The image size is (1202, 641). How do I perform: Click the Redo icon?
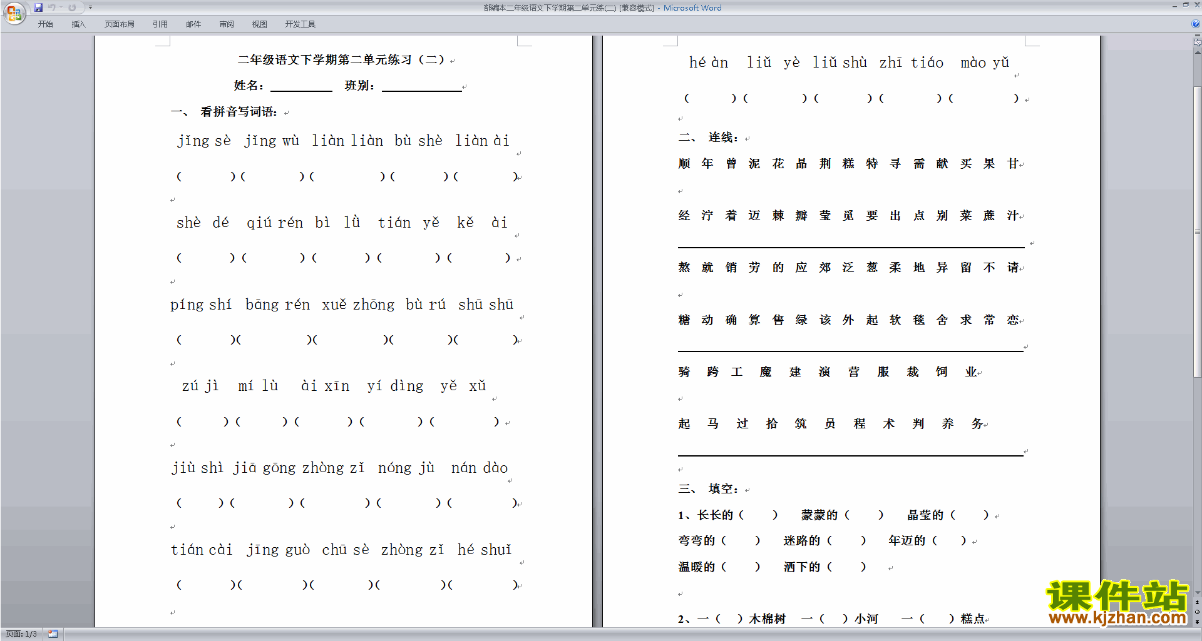click(x=72, y=8)
